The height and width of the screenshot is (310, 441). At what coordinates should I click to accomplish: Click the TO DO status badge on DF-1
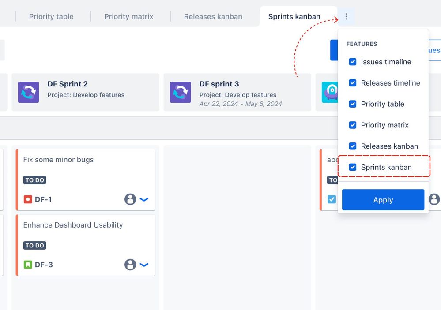[x=34, y=180]
